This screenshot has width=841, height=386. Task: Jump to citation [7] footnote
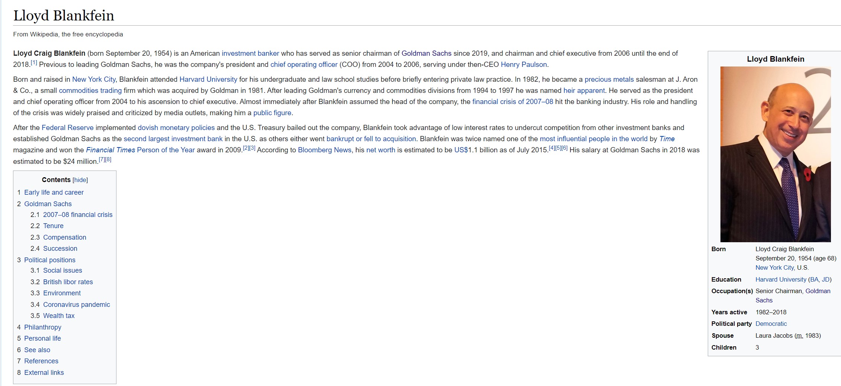(102, 159)
